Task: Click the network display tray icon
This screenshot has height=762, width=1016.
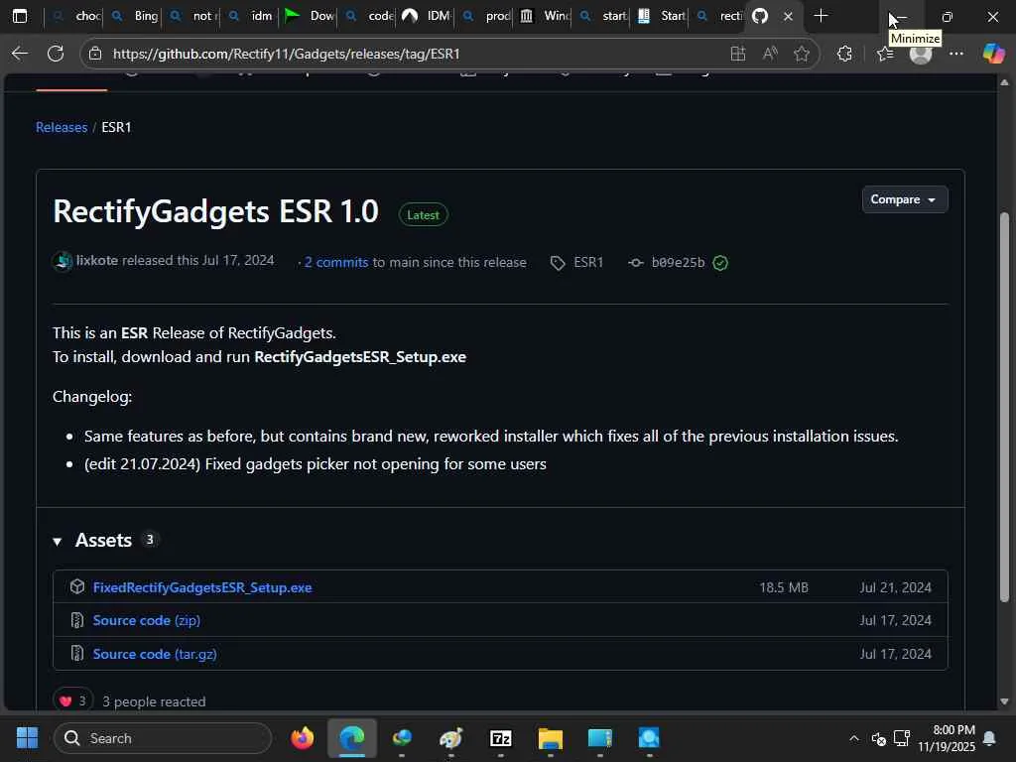Action: click(901, 738)
